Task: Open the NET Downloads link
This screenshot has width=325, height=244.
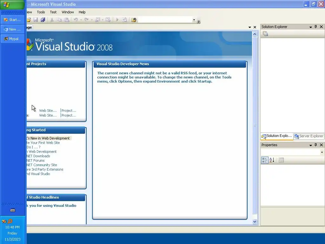Action: [38, 156]
